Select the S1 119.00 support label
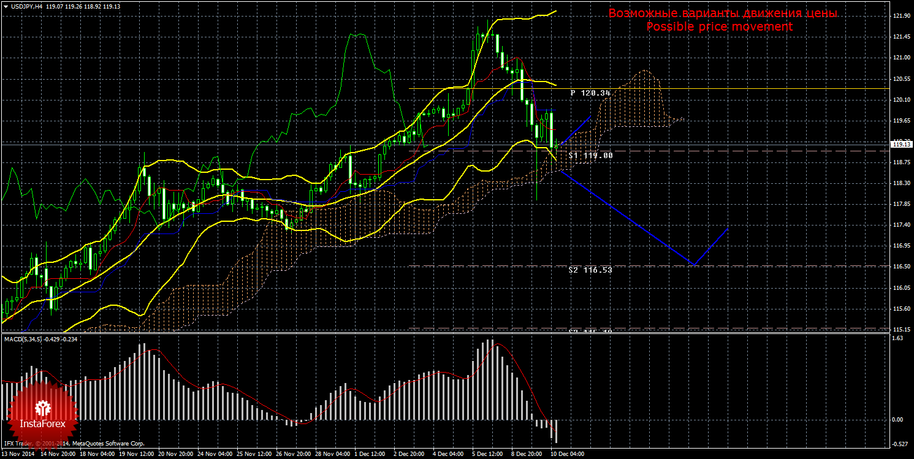 point(590,156)
